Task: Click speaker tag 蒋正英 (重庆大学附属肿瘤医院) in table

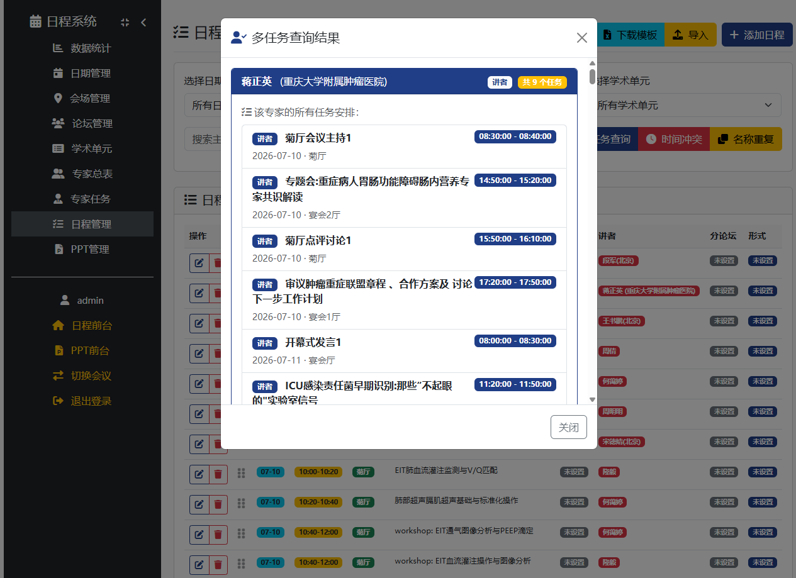Action: click(x=649, y=291)
